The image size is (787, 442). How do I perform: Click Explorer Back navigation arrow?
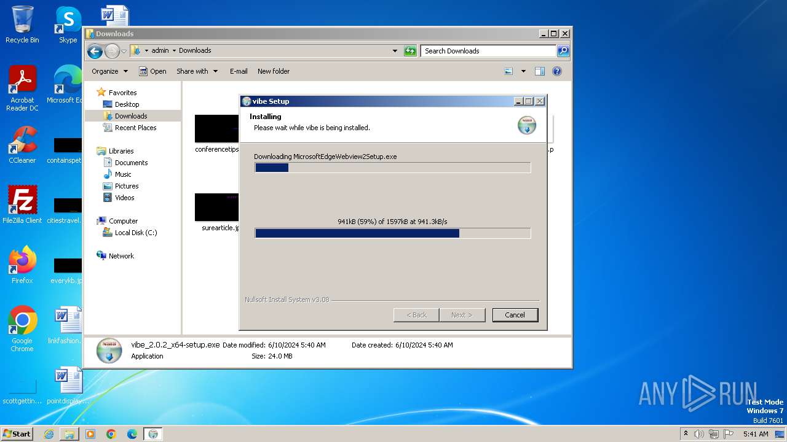95,51
